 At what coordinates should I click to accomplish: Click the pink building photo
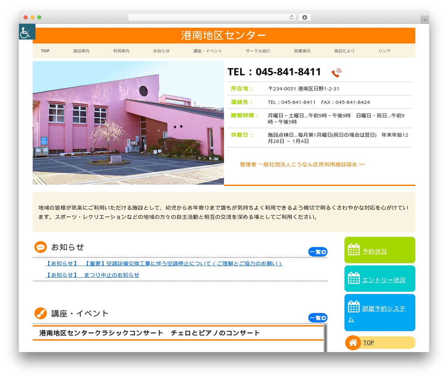click(128, 123)
